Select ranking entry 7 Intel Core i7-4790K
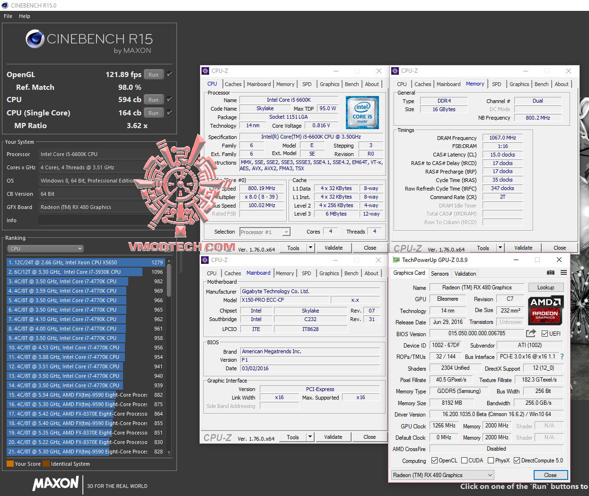Image resolution: width=589 pixels, height=496 pixels. tap(86, 319)
